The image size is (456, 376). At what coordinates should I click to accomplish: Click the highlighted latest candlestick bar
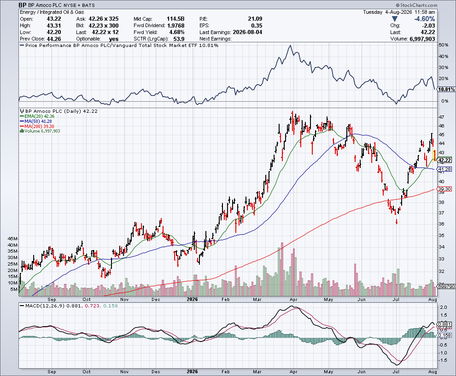(x=434, y=156)
